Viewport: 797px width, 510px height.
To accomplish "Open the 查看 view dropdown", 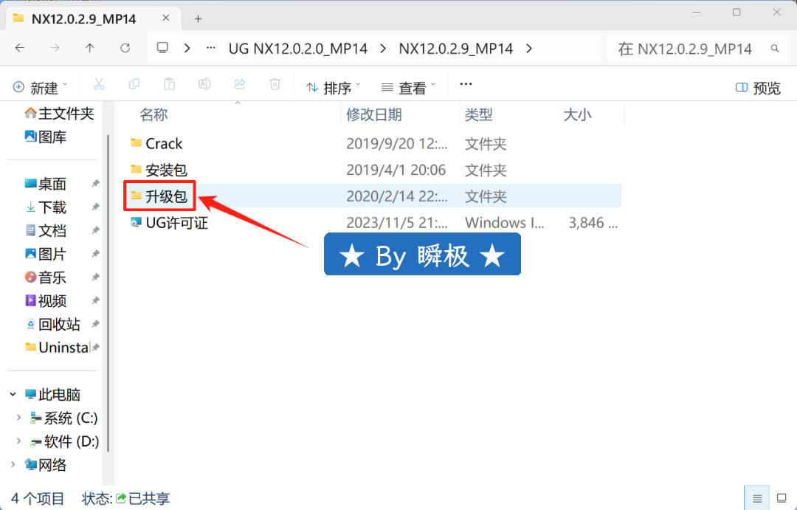I will coord(409,88).
